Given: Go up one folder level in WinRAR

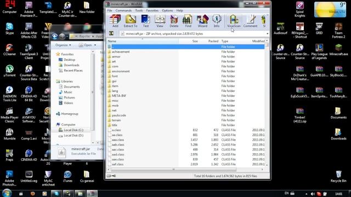Looking at the screenshot, I should pos(111,33).
